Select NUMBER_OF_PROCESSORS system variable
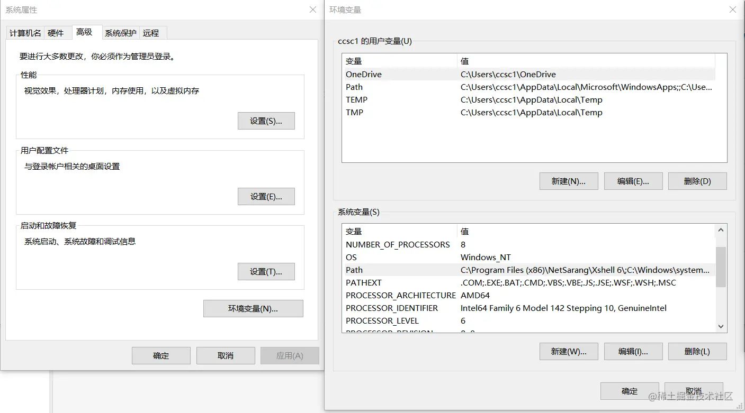 click(x=529, y=244)
